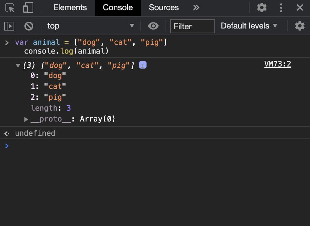The width and height of the screenshot is (310, 226).
Task: Click the var animal declaration line
Action: pyautogui.click(x=91, y=42)
